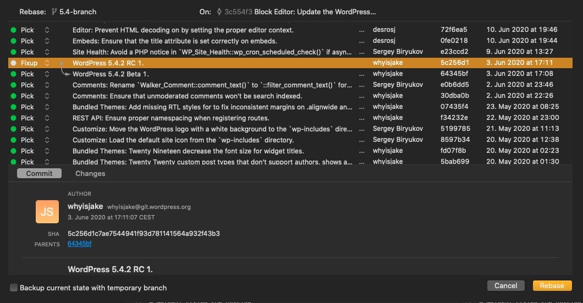Screen dimensions: 583x303
Task: Click hash e0b6dd5 in commit list
Action: click(454, 85)
